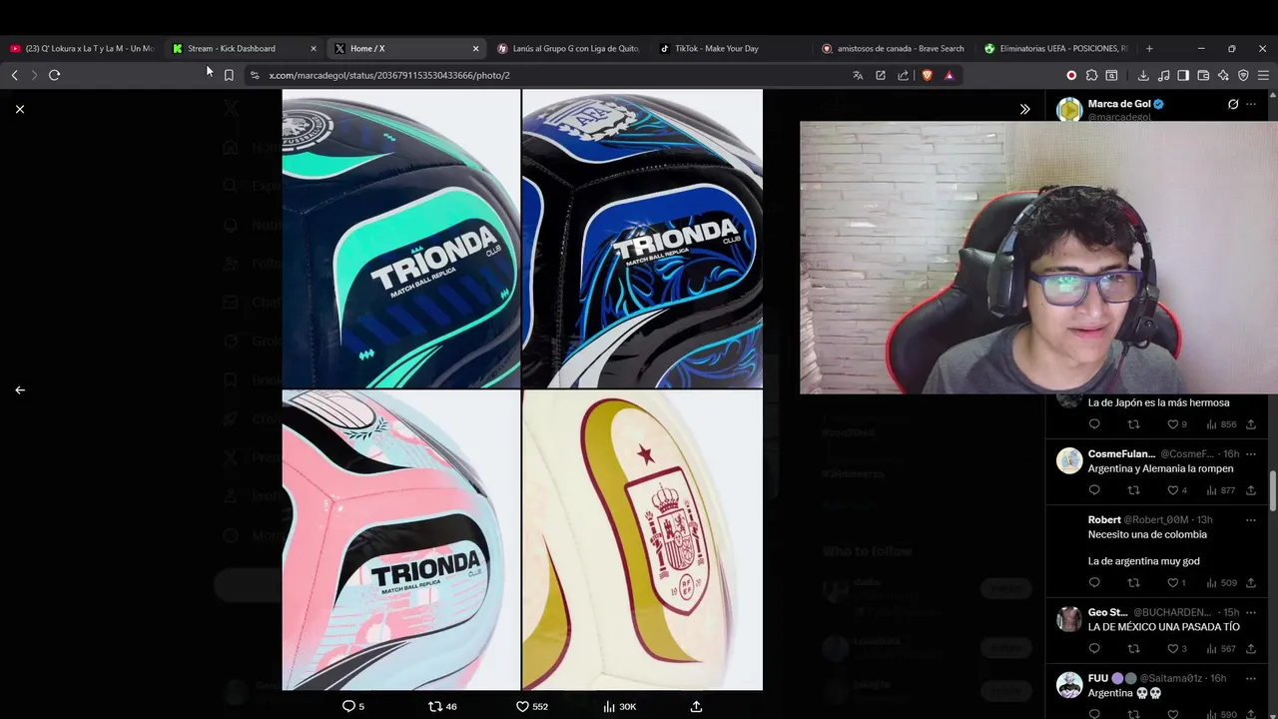The height and width of the screenshot is (719, 1278).
Task: Open more options on Marca de Gol post
Action: point(1251,104)
